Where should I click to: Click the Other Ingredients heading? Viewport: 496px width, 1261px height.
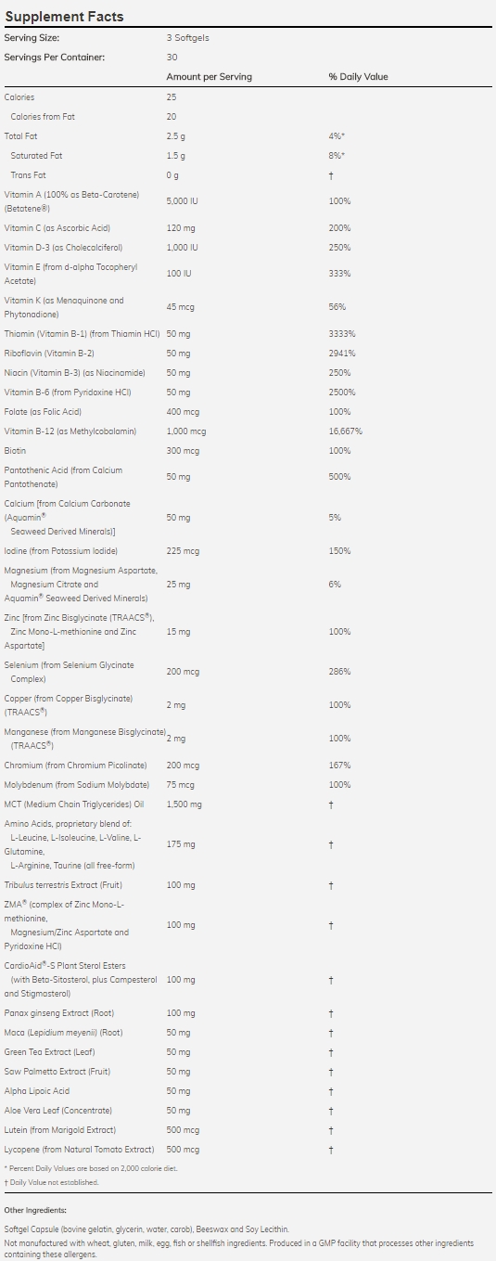36,1211
